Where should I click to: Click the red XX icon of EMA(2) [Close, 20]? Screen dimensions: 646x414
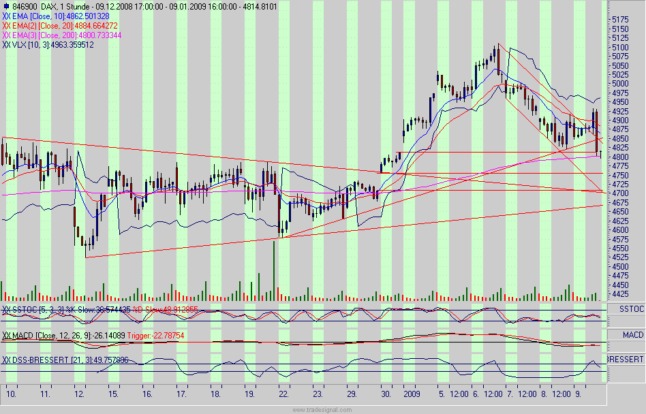coord(5,24)
